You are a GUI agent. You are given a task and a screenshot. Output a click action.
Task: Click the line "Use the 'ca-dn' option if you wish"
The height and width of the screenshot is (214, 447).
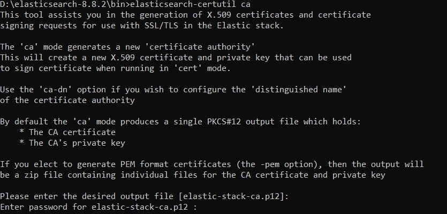173,90
